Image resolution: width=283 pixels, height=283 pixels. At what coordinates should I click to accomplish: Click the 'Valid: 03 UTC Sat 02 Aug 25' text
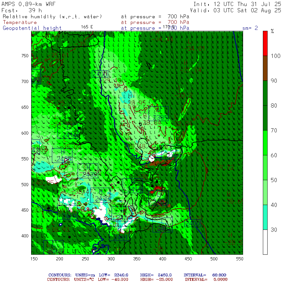[236, 10]
